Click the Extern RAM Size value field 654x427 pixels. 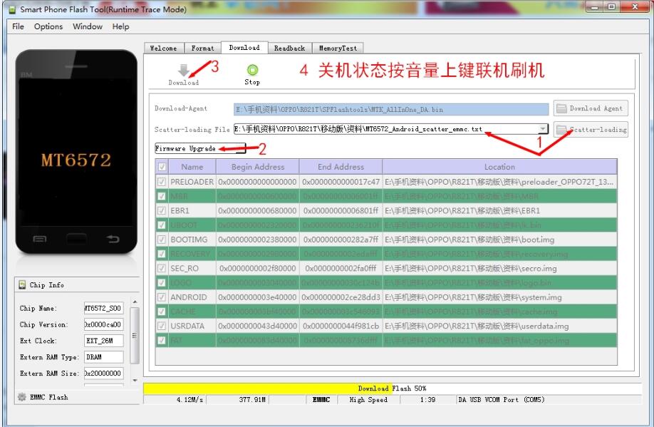click(x=103, y=373)
